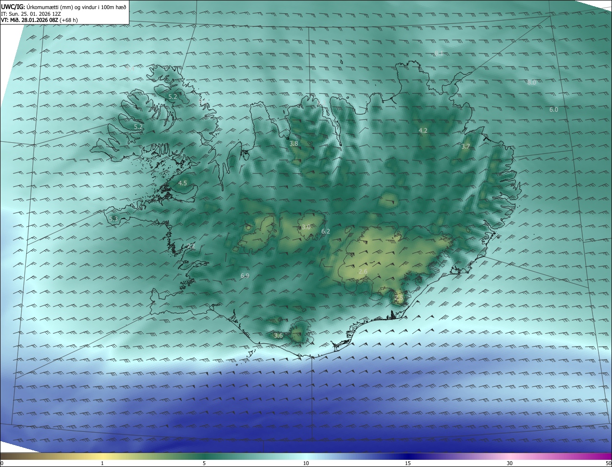Click the 4.2 value label on the map
The image size is (612, 467).
pos(423,130)
